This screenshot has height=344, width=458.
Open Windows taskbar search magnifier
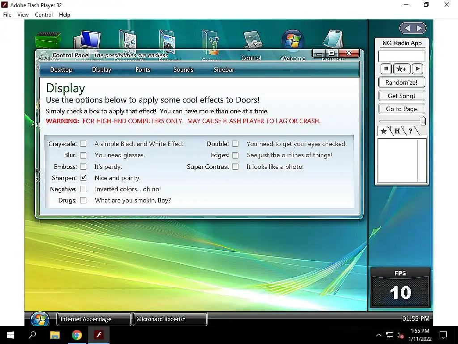[x=32, y=335]
